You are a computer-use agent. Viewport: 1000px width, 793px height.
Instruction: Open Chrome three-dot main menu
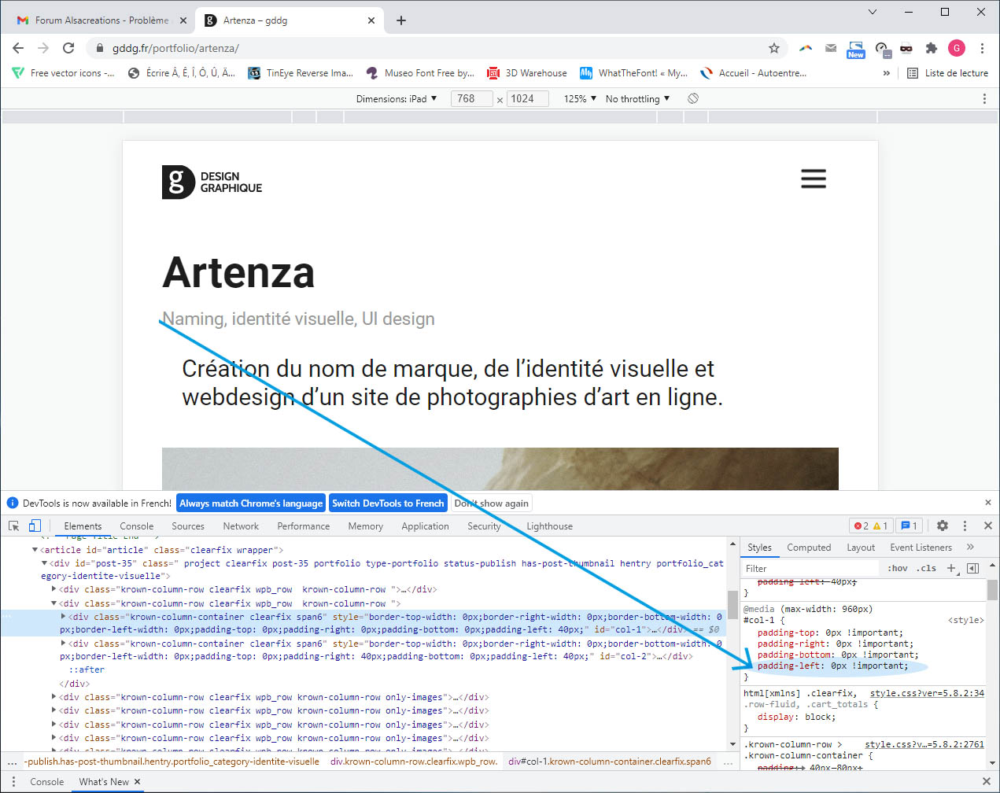point(982,48)
